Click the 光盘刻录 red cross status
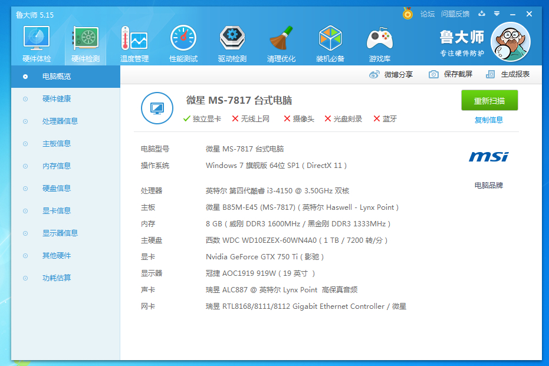Image resolution: width=549 pixels, height=366 pixels. (x=343, y=119)
